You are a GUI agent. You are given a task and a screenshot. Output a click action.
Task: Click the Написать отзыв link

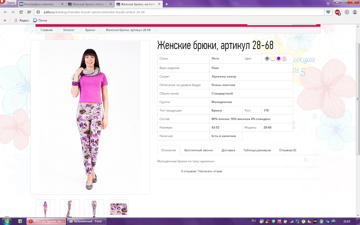point(210,171)
